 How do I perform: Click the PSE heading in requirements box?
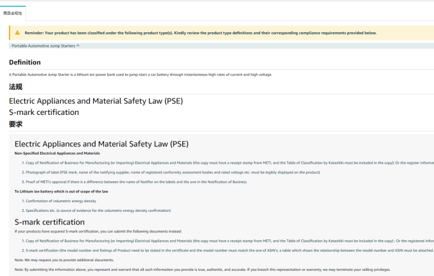tap(101, 144)
